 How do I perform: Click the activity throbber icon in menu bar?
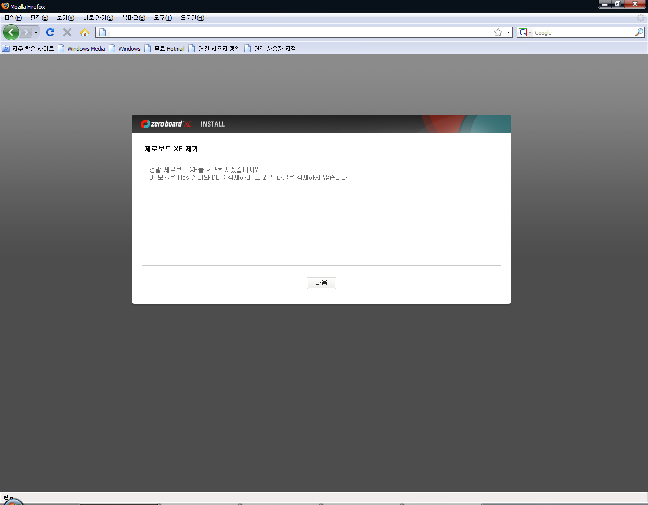coord(641,18)
